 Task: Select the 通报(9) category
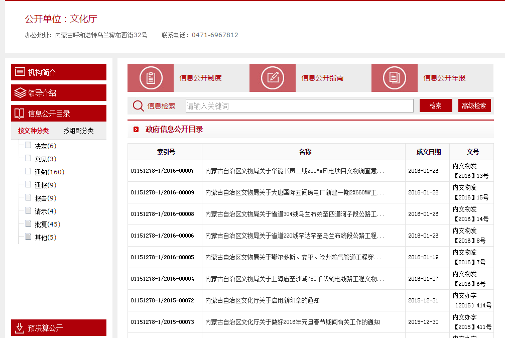tap(45, 185)
